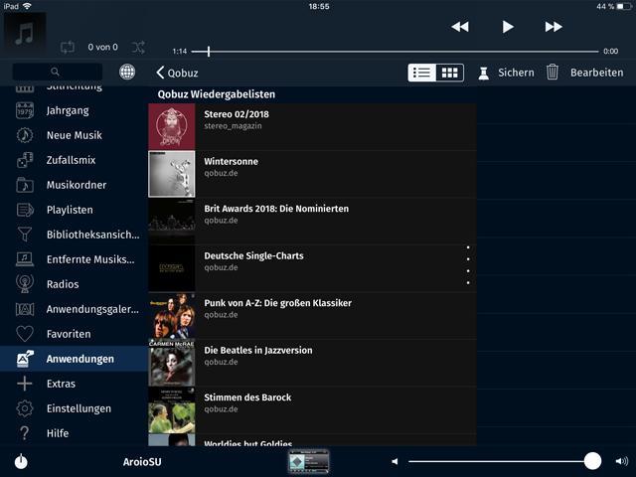Switch to list view
The width and height of the screenshot is (636, 477).
click(421, 73)
